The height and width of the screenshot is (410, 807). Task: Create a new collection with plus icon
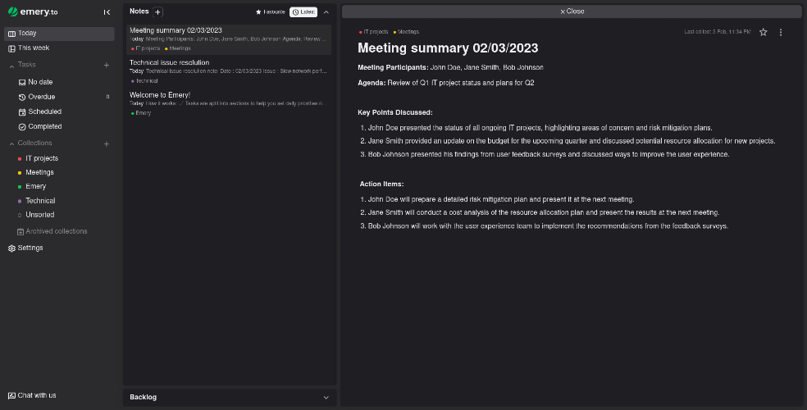107,143
